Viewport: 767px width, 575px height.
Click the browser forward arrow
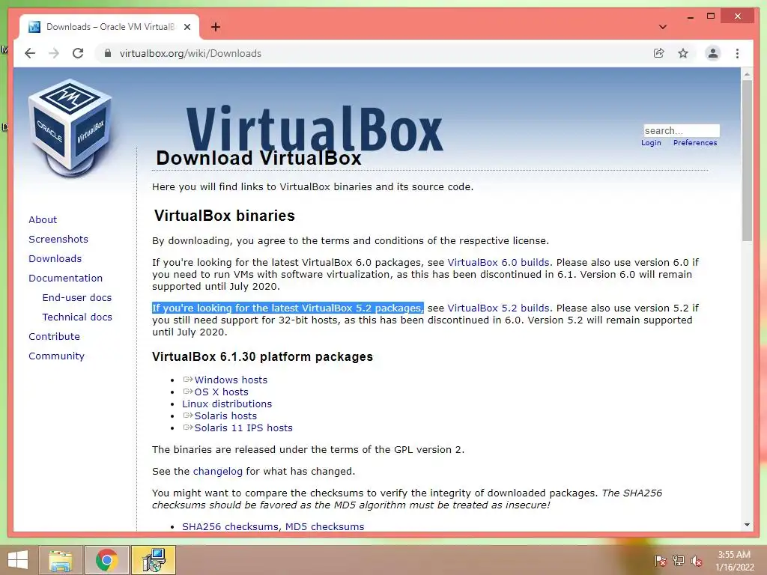(54, 53)
